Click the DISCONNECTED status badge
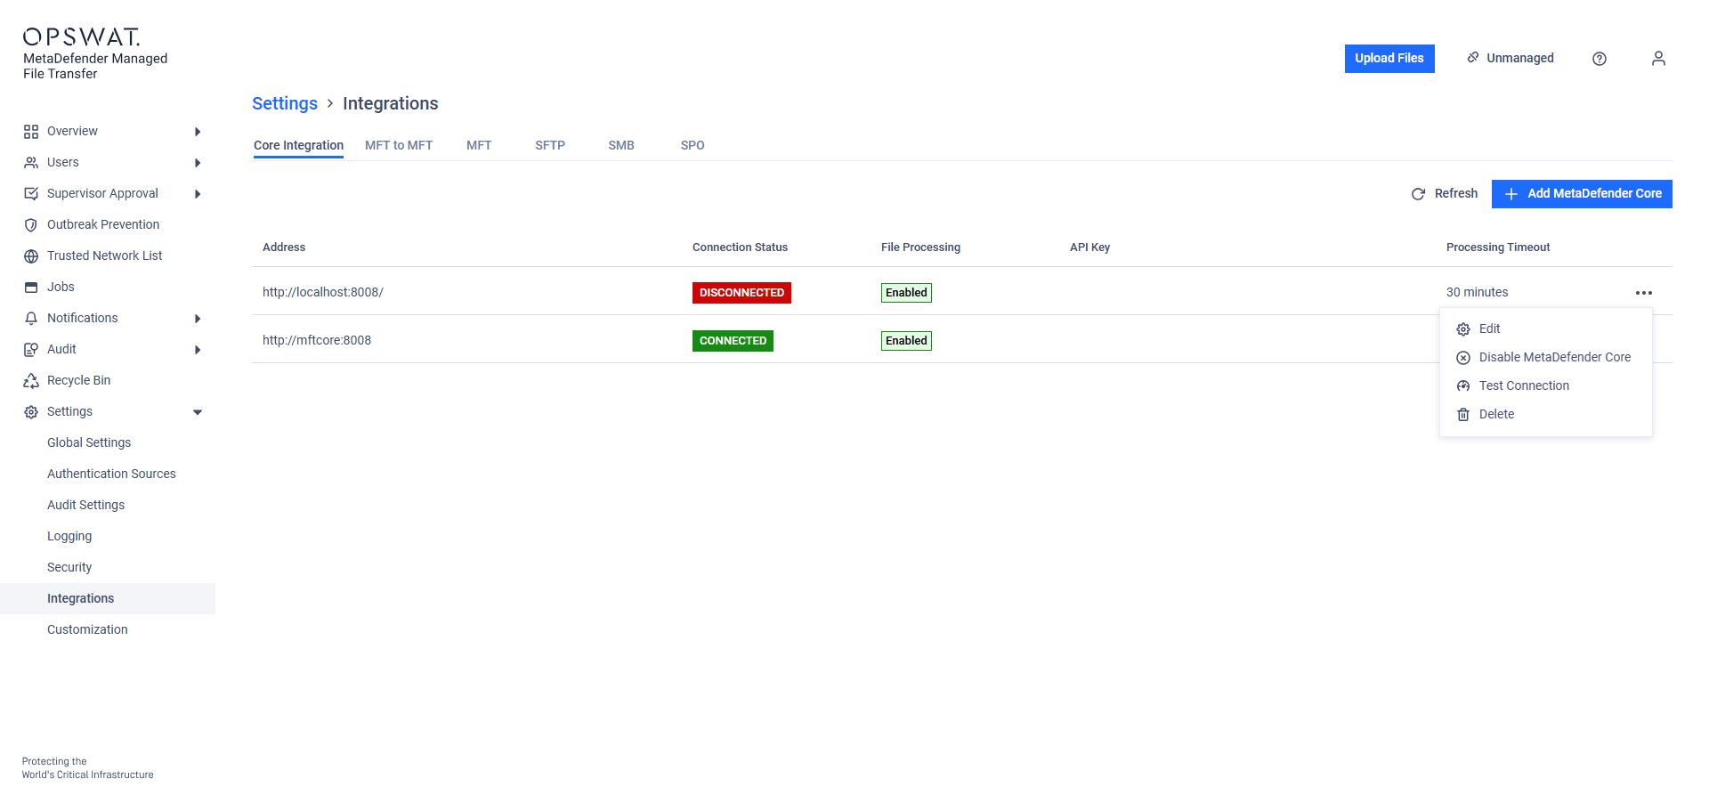This screenshot has width=1709, height=811. (x=741, y=293)
